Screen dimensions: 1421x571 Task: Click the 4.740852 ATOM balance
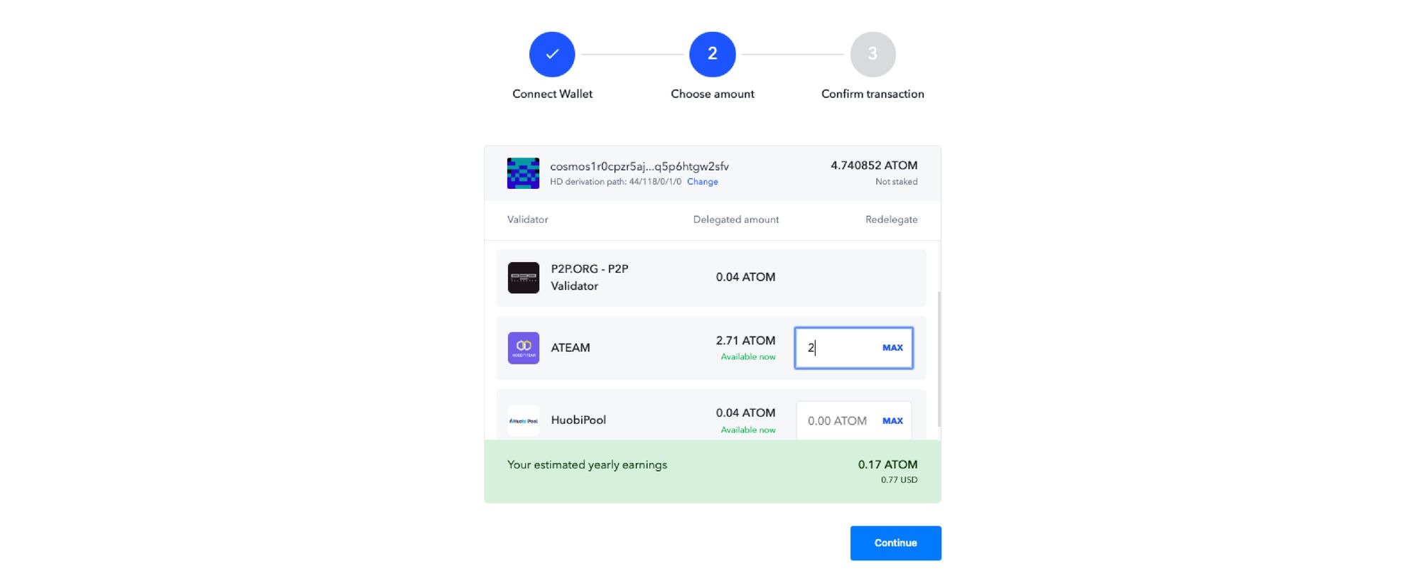tap(874, 165)
